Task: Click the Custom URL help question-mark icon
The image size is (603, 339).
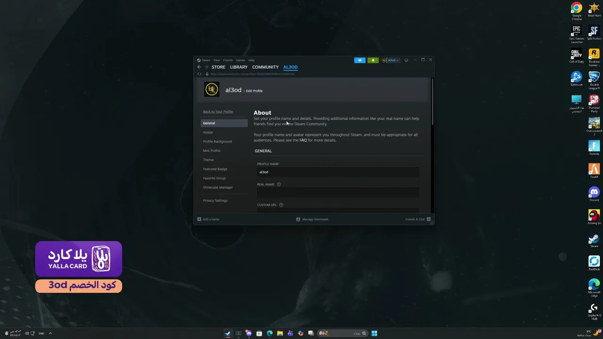Action: [281, 205]
